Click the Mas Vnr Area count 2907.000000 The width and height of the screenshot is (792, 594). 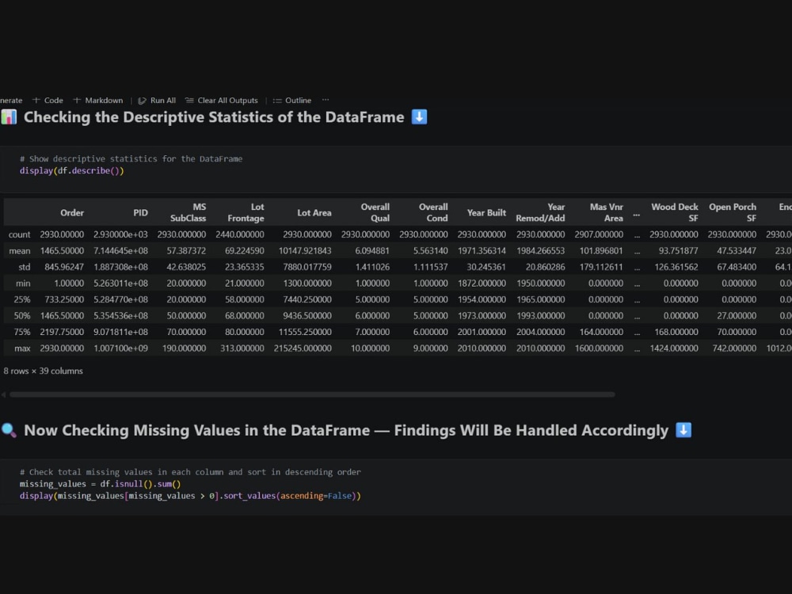click(x=599, y=234)
